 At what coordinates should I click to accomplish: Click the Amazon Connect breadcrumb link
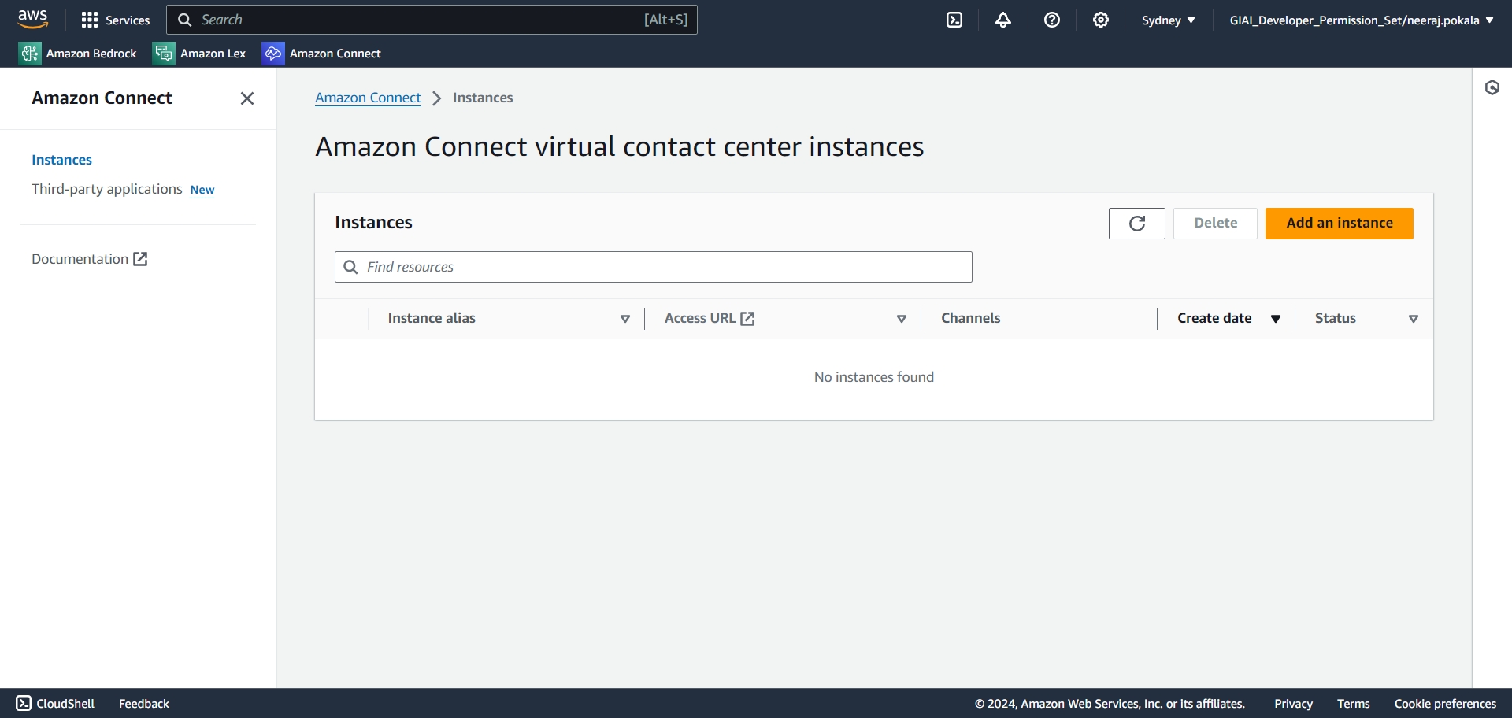pos(368,98)
